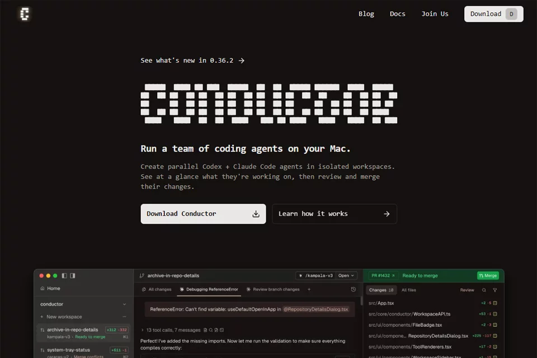Click the status icon on the WorkspaceAPI.ts row
The image size is (537, 358).
point(495,314)
